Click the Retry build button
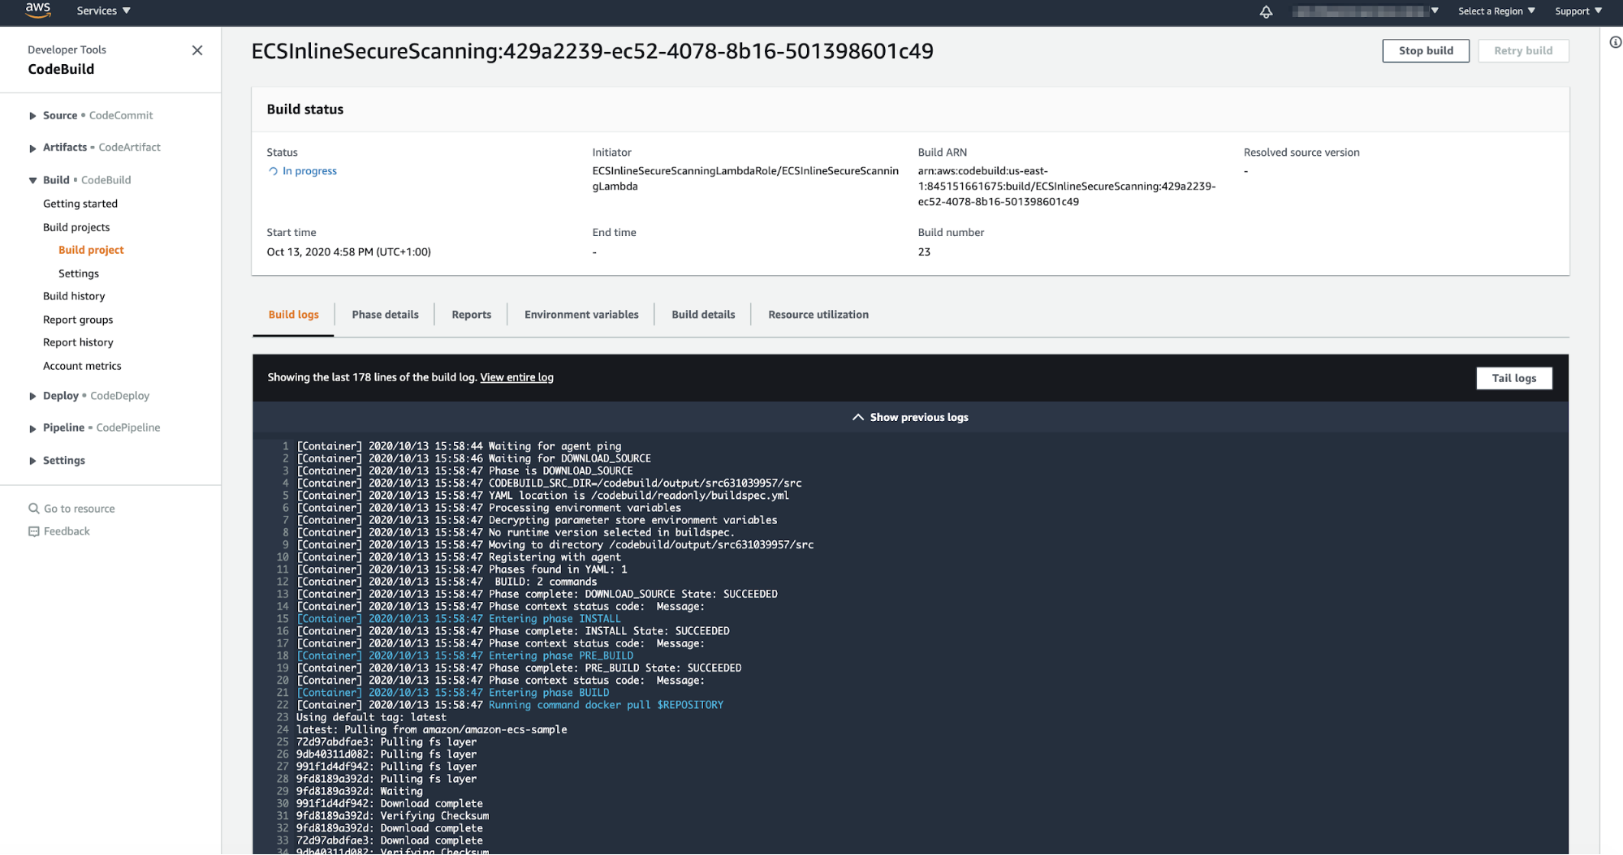1623x855 pixels. [1523, 50]
